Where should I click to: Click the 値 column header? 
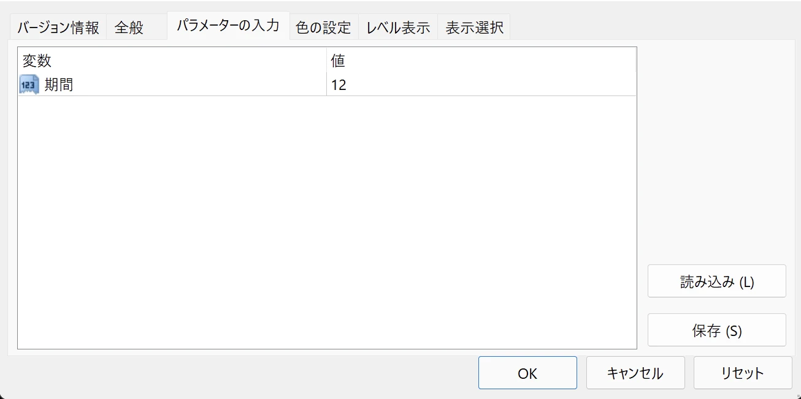(x=338, y=61)
